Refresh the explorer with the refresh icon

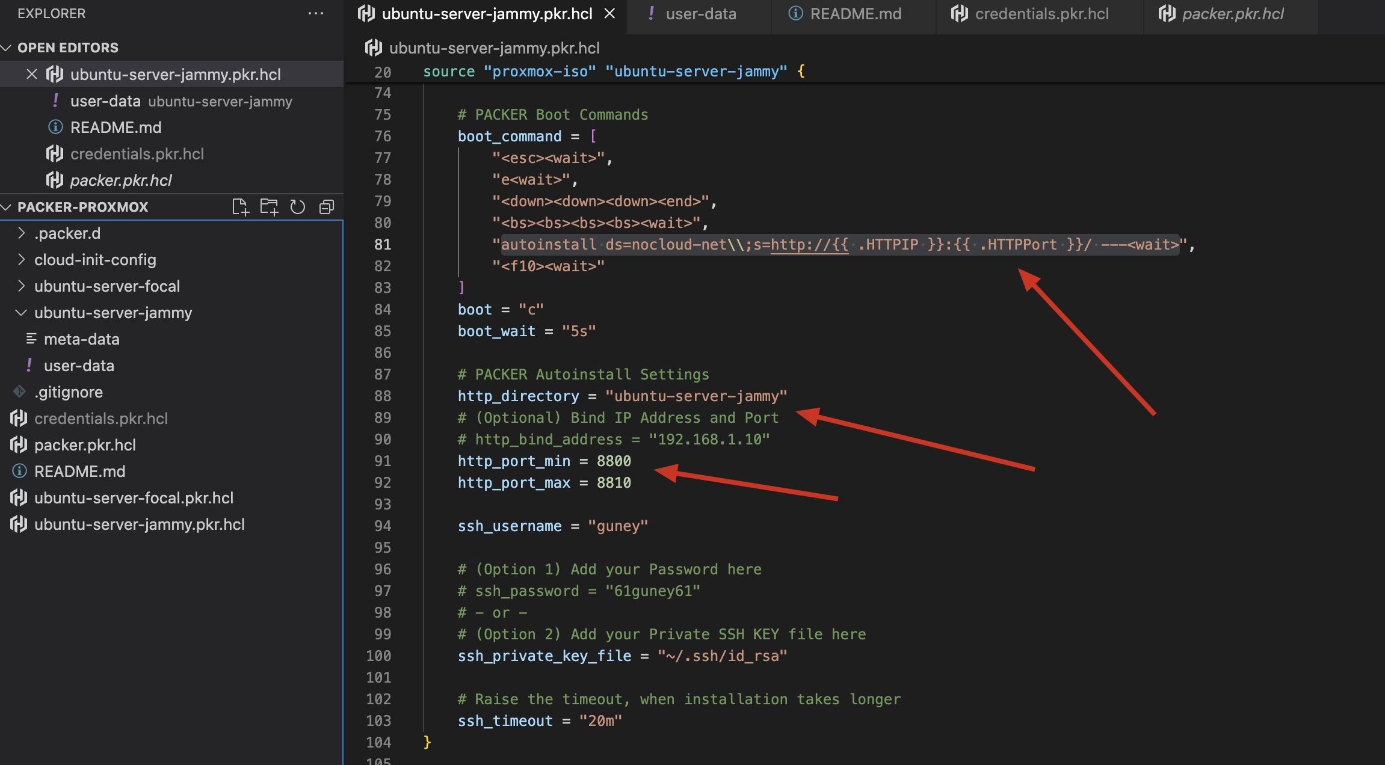click(x=298, y=207)
